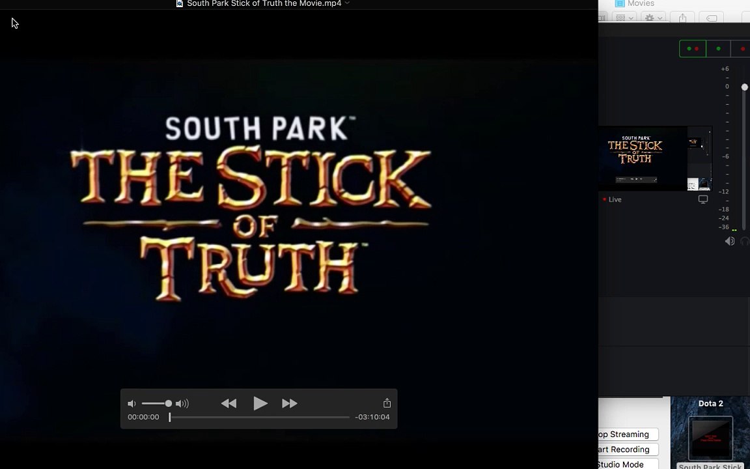Open the title dropdown for South Park movie file

point(347,3)
